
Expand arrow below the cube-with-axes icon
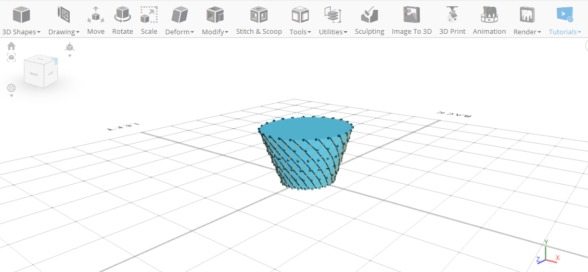tap(69, 56)
